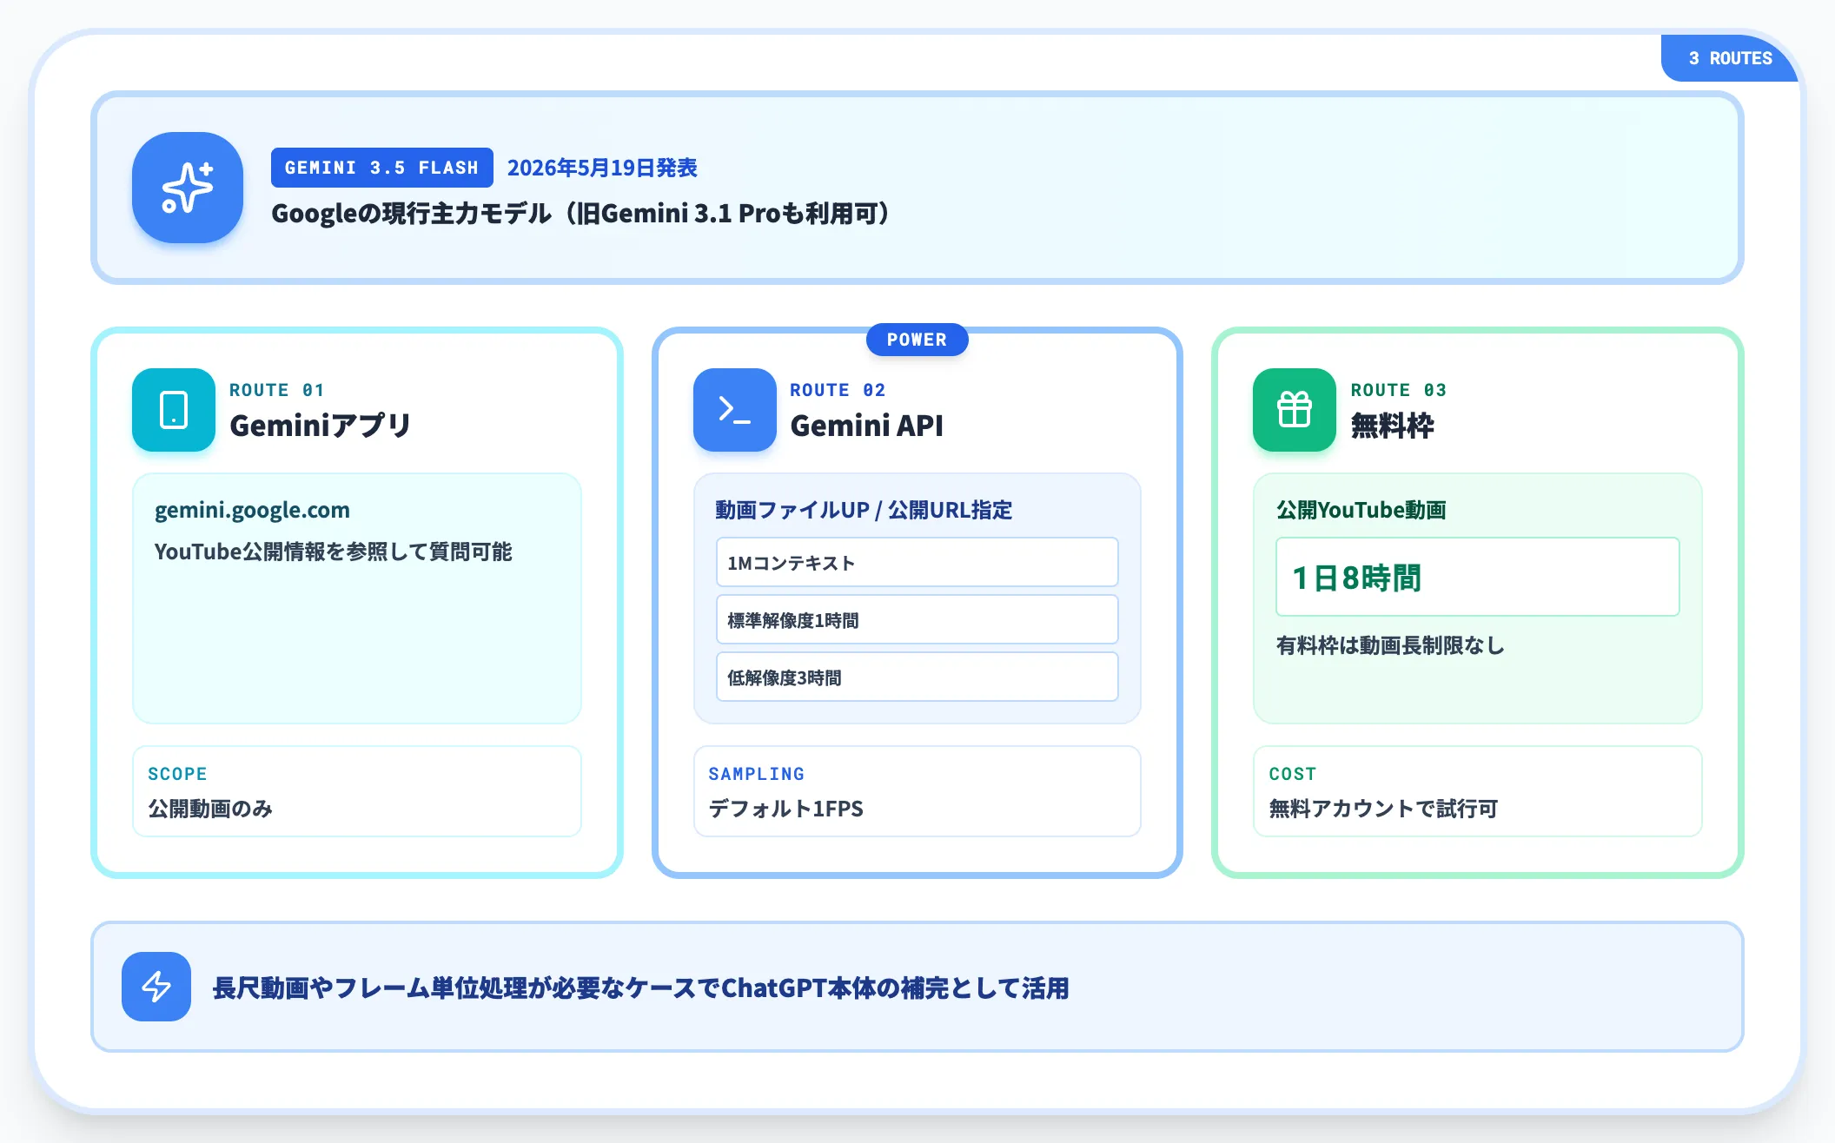Click the gemini.google.com text
Viewport: 1835px width, 1143px height.
point(252,510)
